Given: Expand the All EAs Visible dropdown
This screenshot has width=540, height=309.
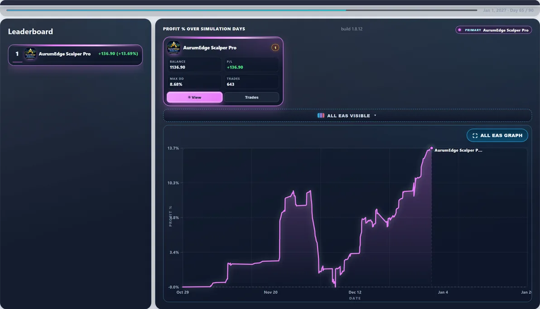Looking at the screenshot, I should (x=347, y=116).
